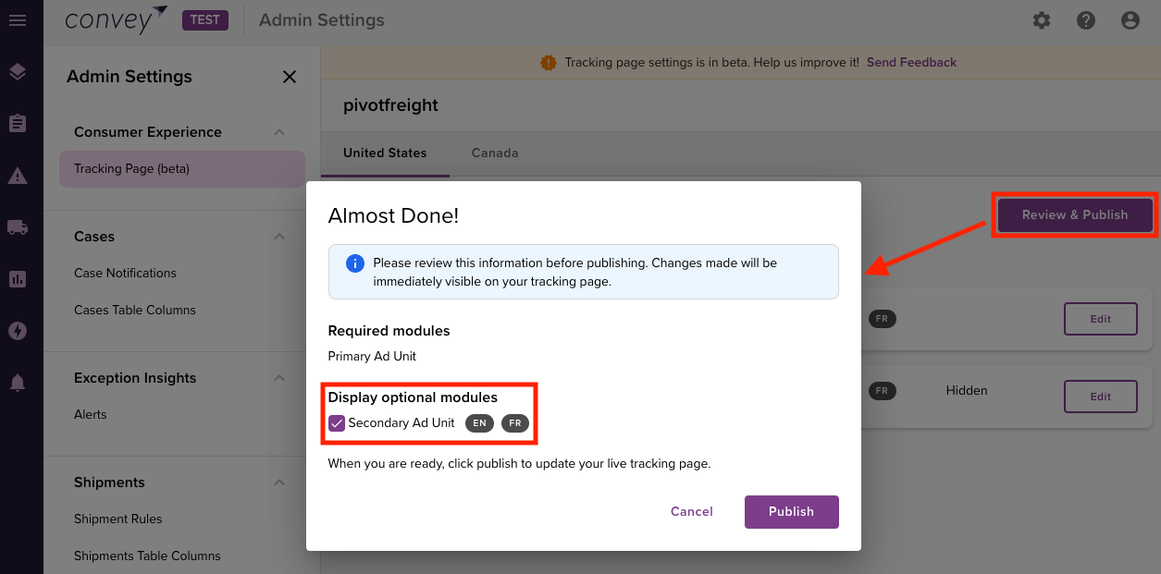Open the bell notifications sidebar icon

coord(17,383)
